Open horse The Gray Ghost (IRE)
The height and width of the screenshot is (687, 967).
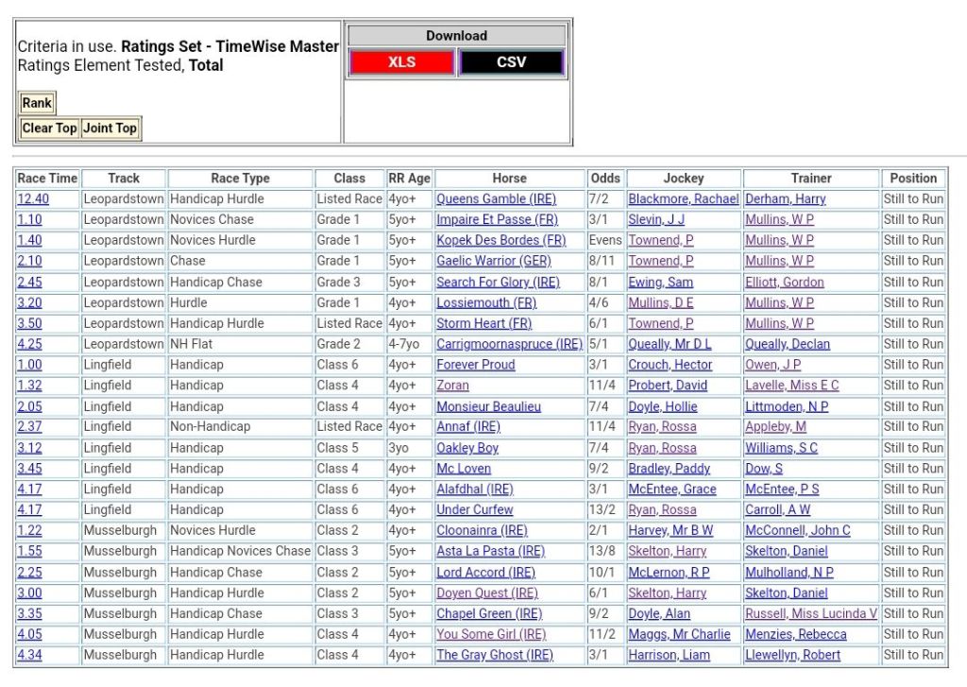pyautogui.click(x=494, y=655)
